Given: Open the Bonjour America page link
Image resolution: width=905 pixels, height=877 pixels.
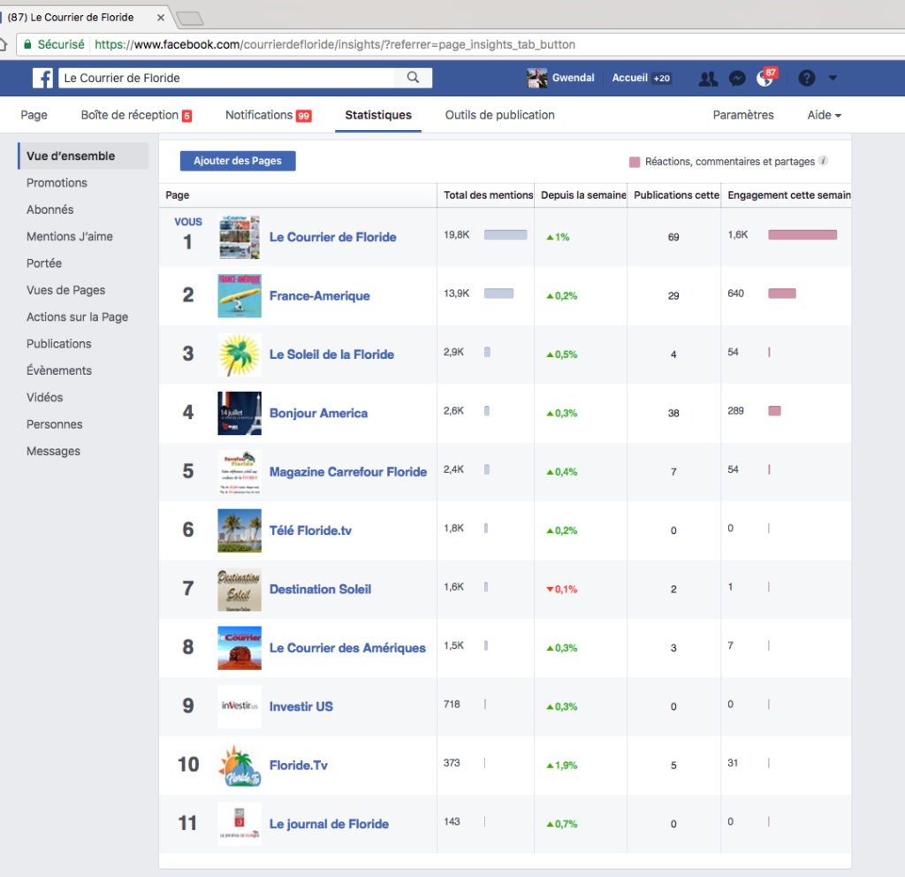Looking at the screenshot, I should point(318,414).
